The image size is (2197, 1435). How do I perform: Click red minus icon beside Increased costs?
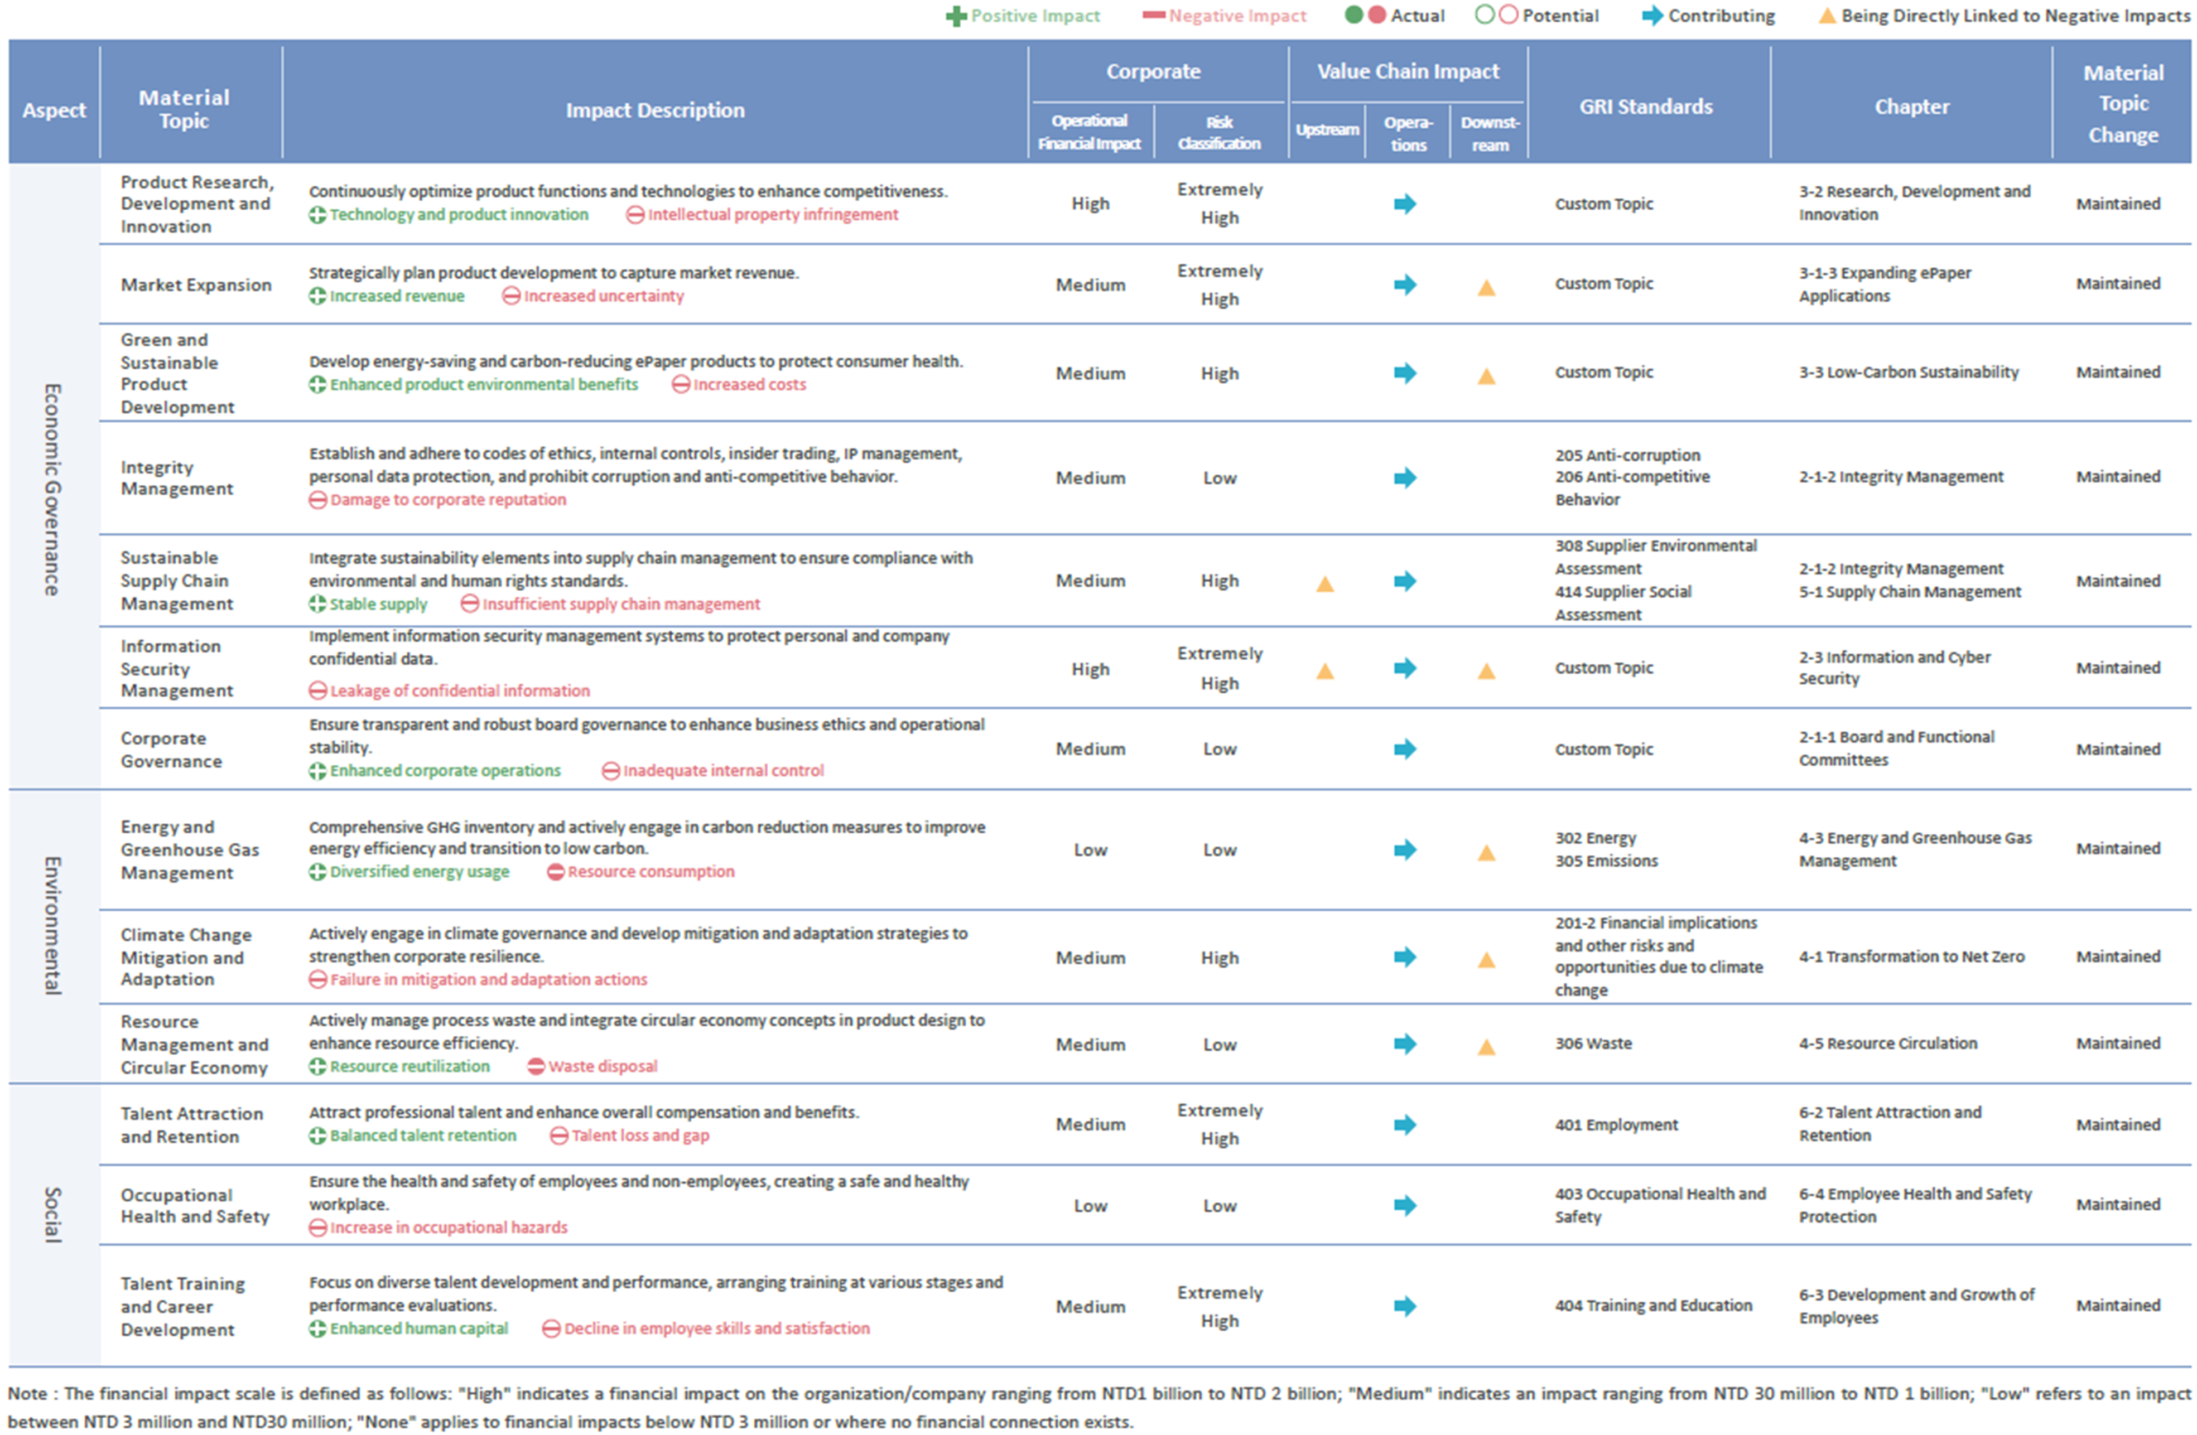681,385
